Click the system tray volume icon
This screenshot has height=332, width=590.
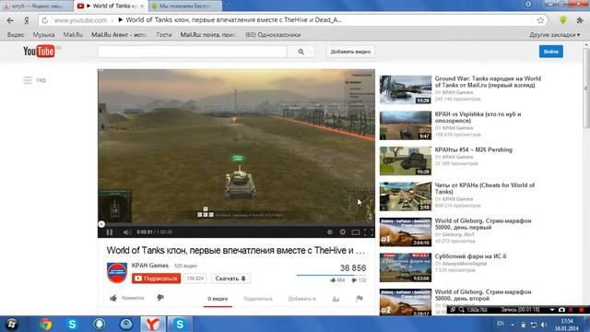[x=544, y=325]
